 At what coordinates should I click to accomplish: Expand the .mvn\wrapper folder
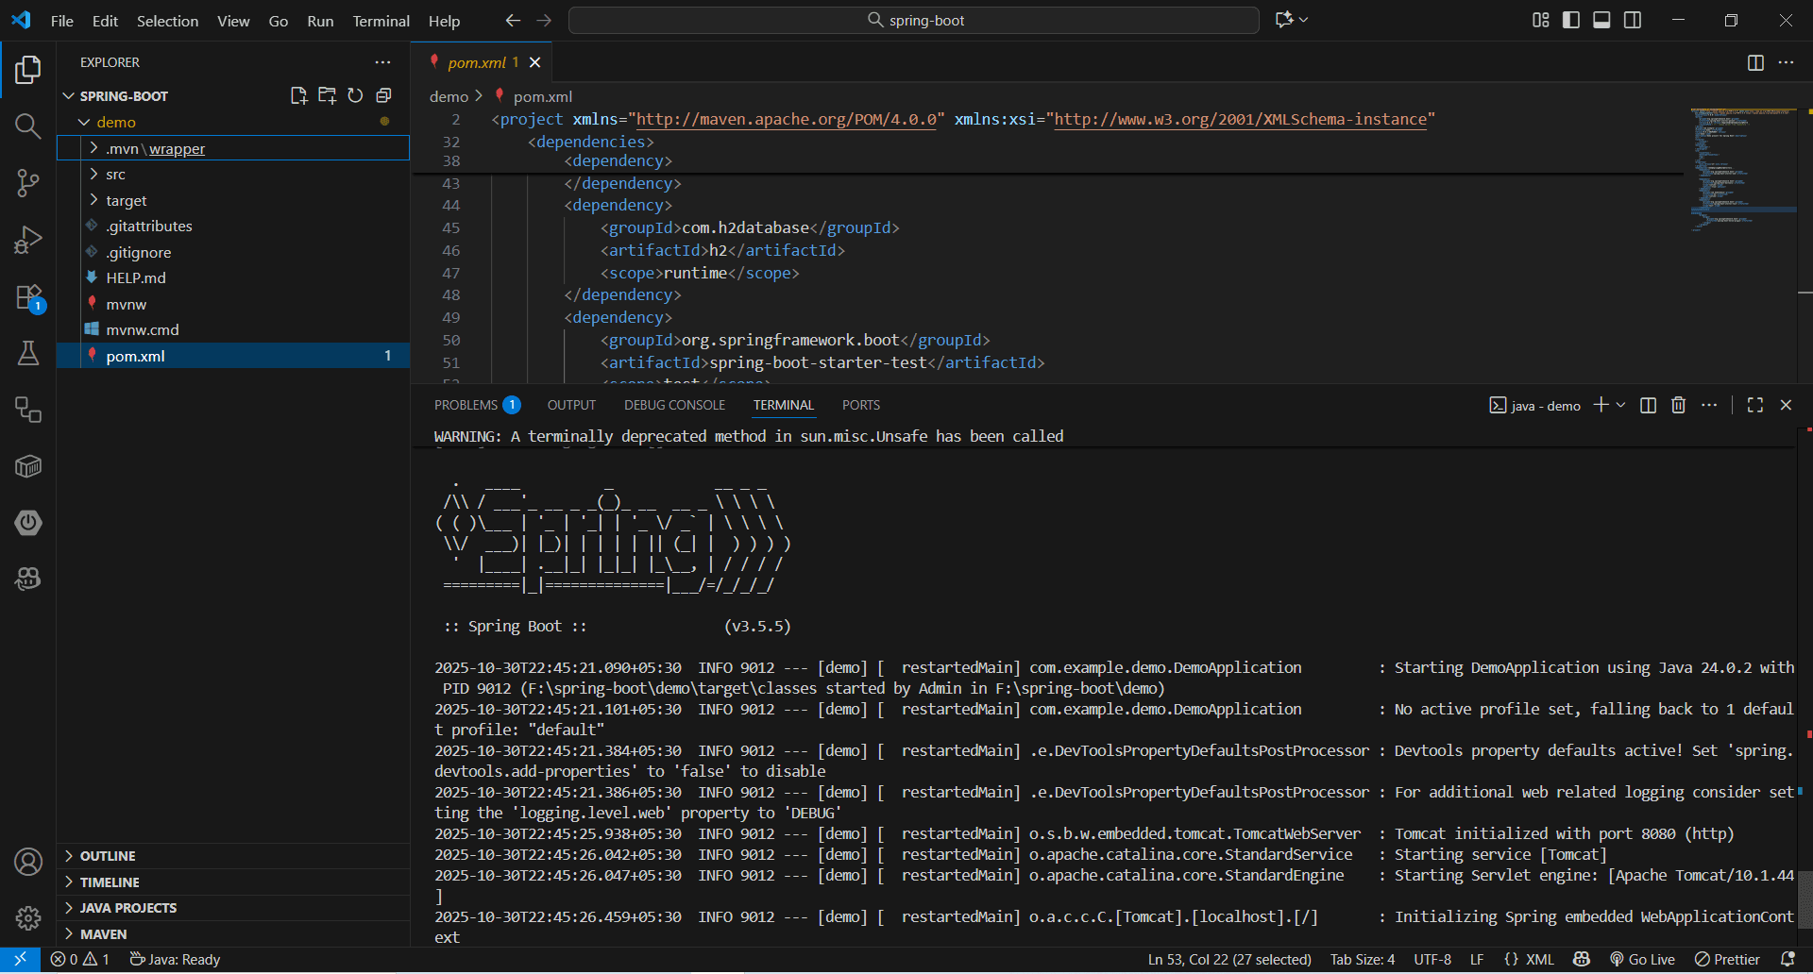(x=233, y=148)
